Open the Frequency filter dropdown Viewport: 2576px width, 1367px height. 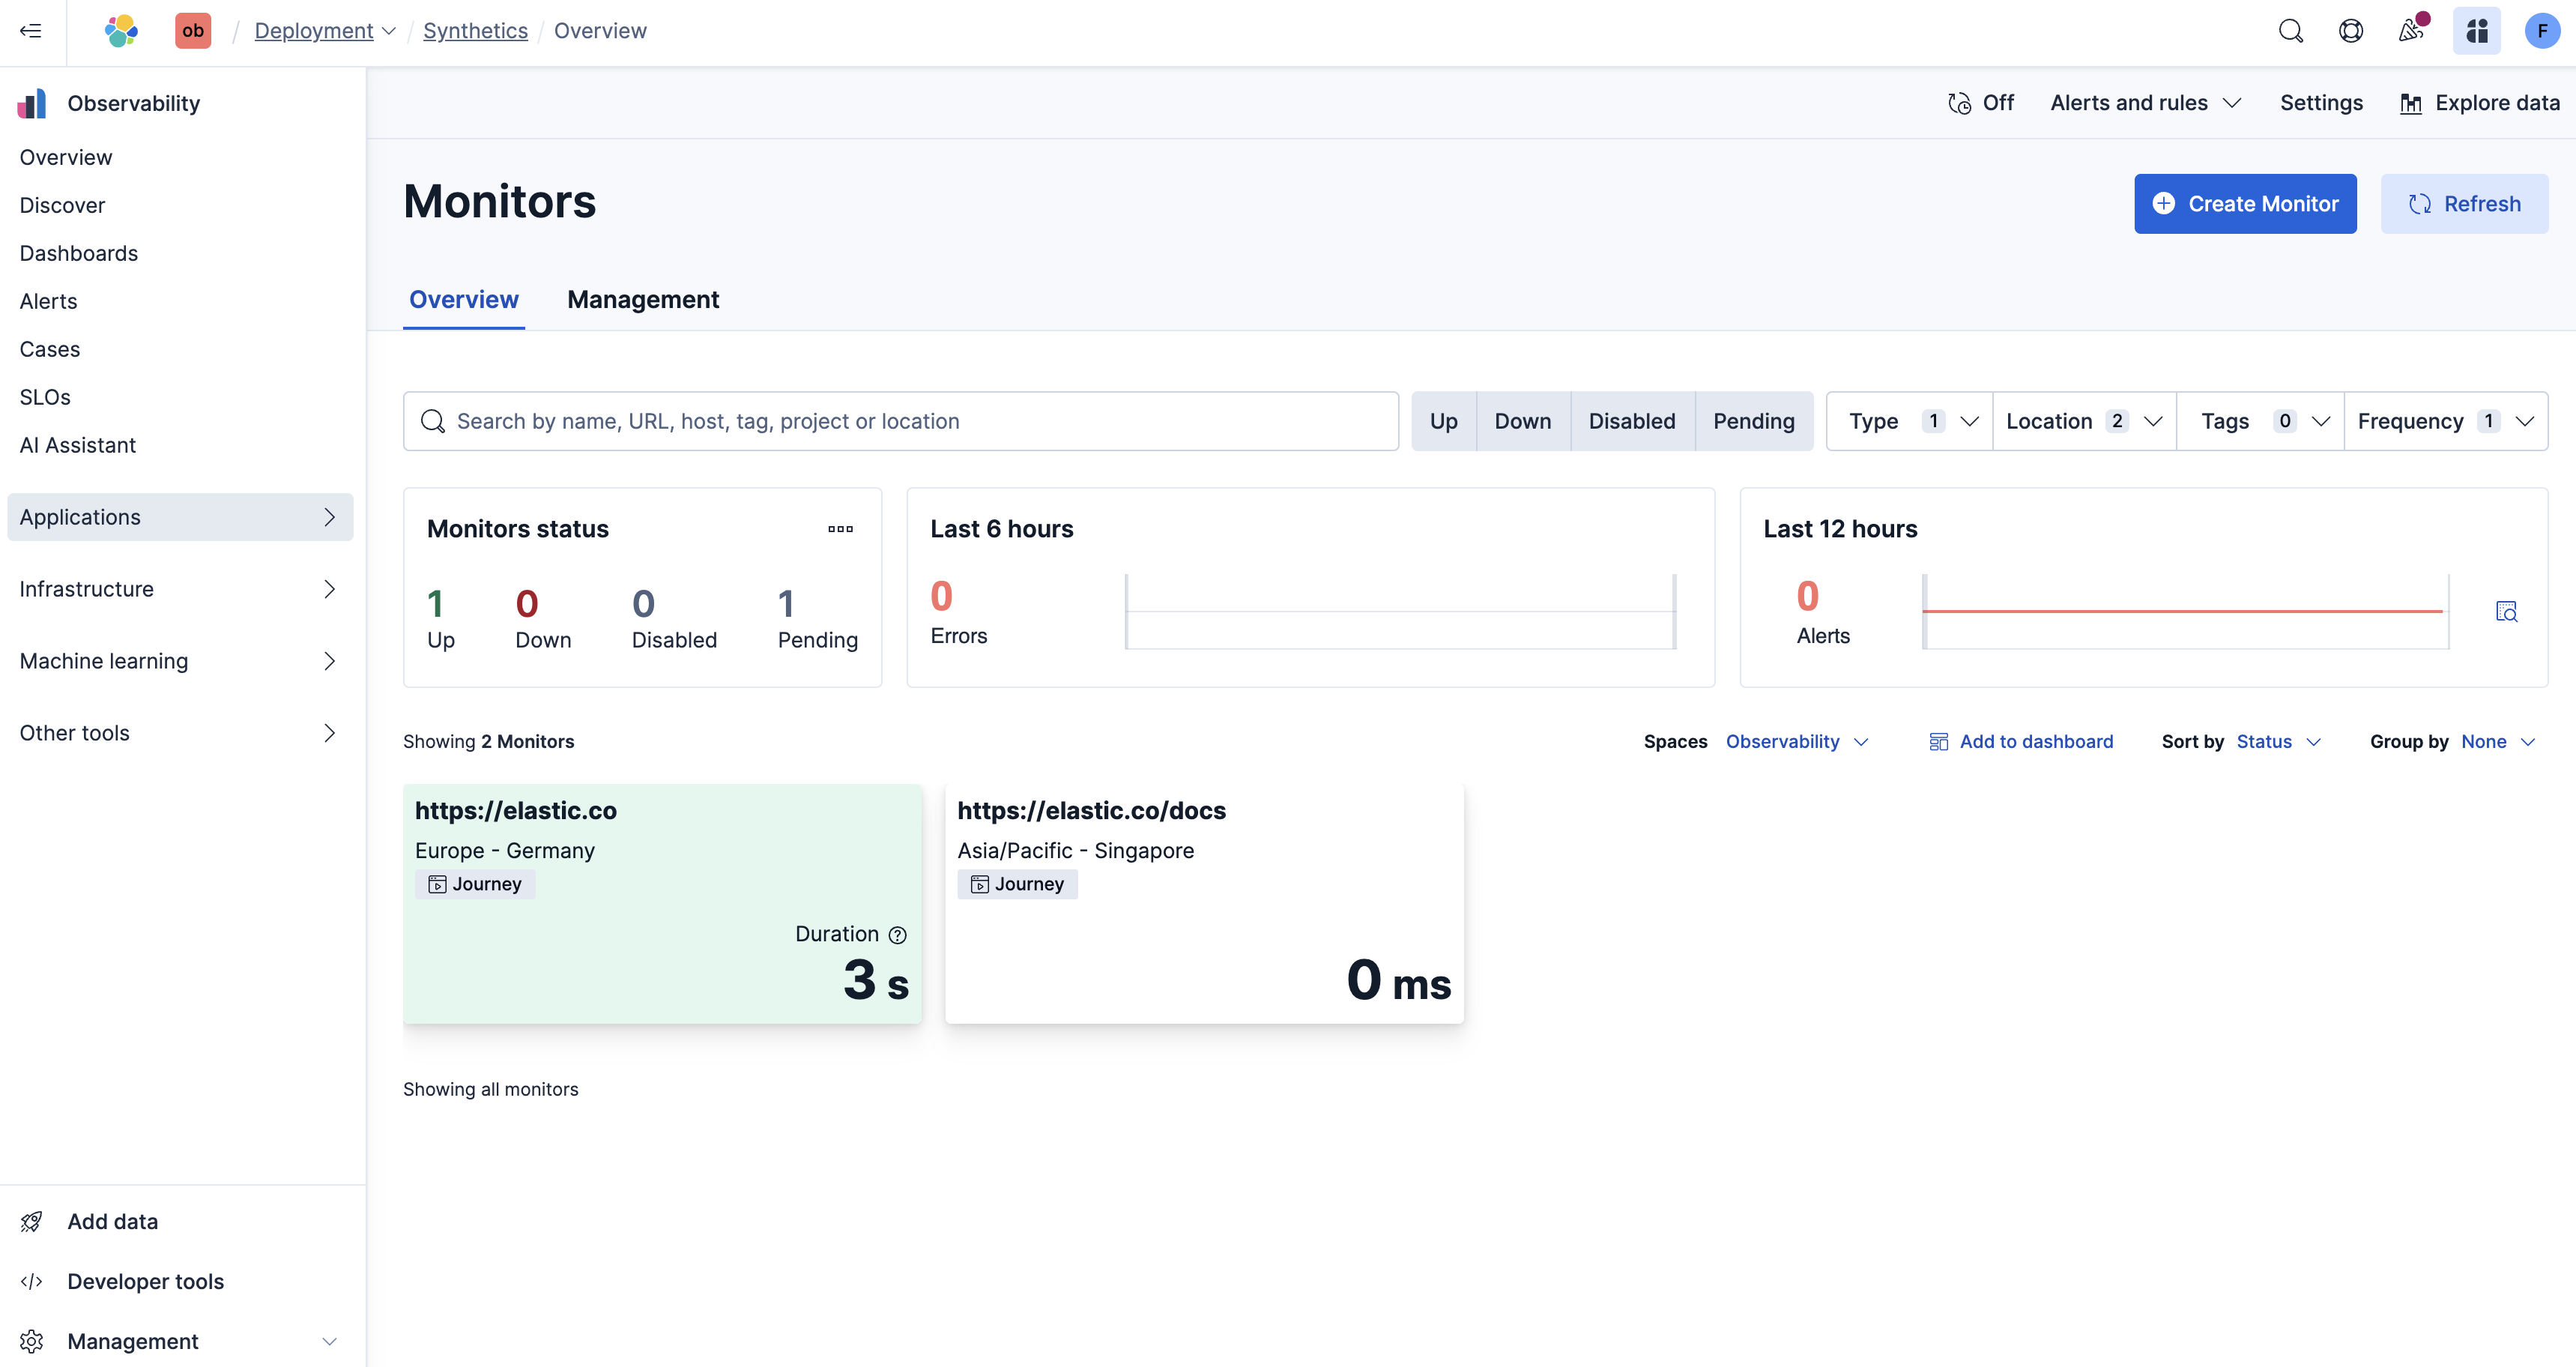(2444, 421)
